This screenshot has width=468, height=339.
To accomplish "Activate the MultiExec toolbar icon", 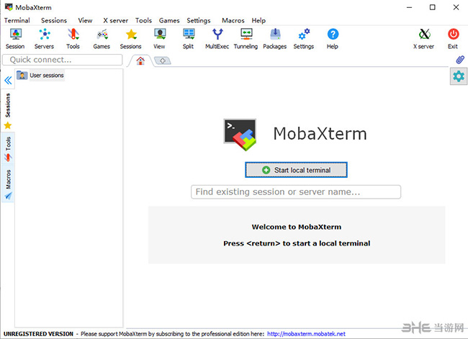I will 217,38.
